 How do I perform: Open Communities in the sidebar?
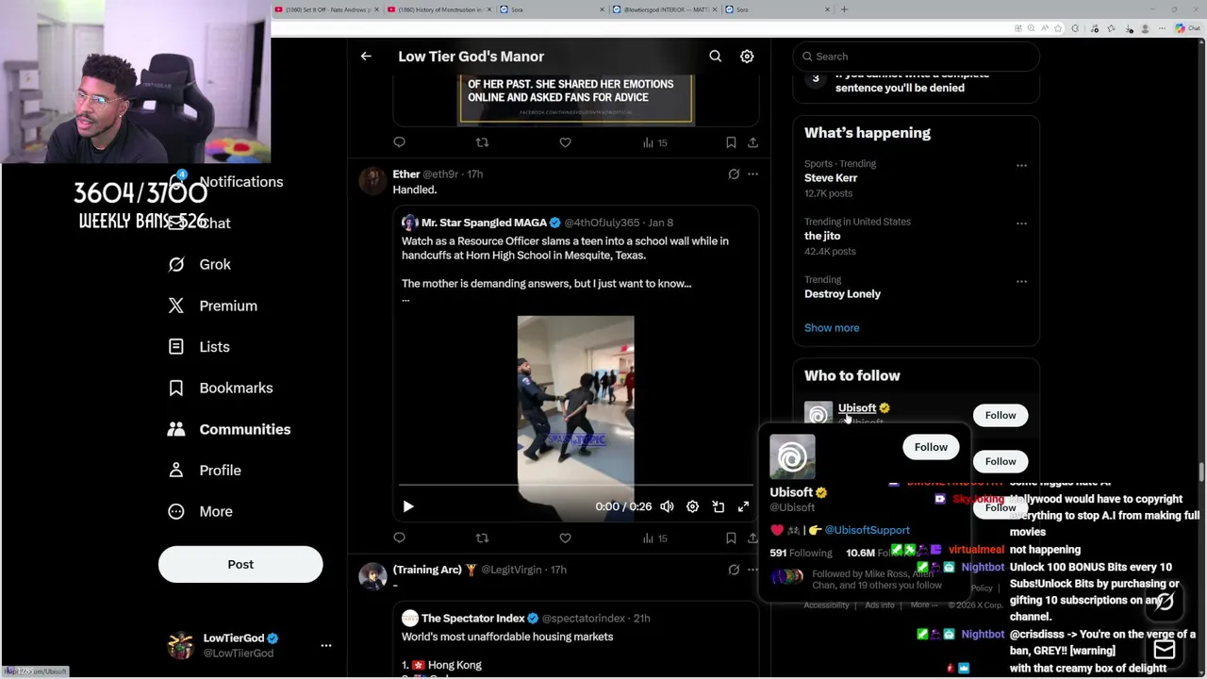click(x=229, y=429)
